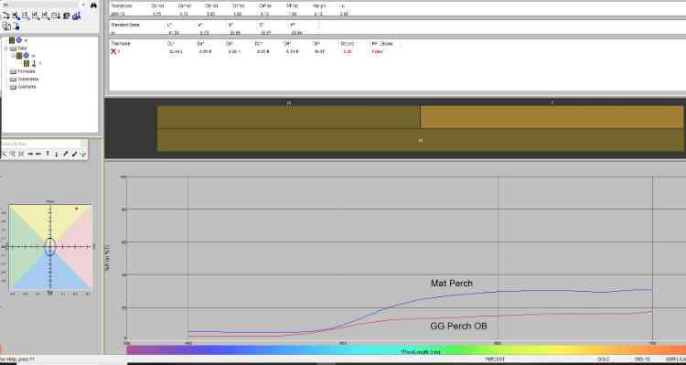Click the DE* column header
This screenshot has width=686, height=365.
316,44
